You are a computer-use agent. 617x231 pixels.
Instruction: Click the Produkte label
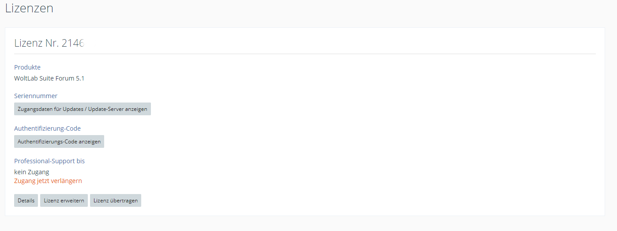[x=27, y=67]
